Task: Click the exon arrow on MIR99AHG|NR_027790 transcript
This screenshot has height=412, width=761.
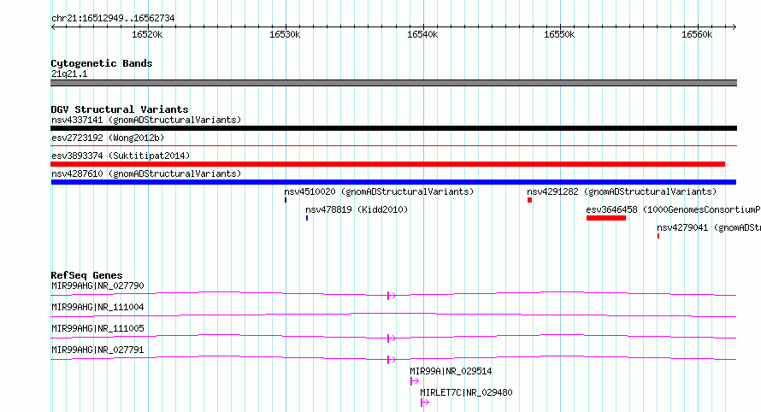Action: click(391, 296)
